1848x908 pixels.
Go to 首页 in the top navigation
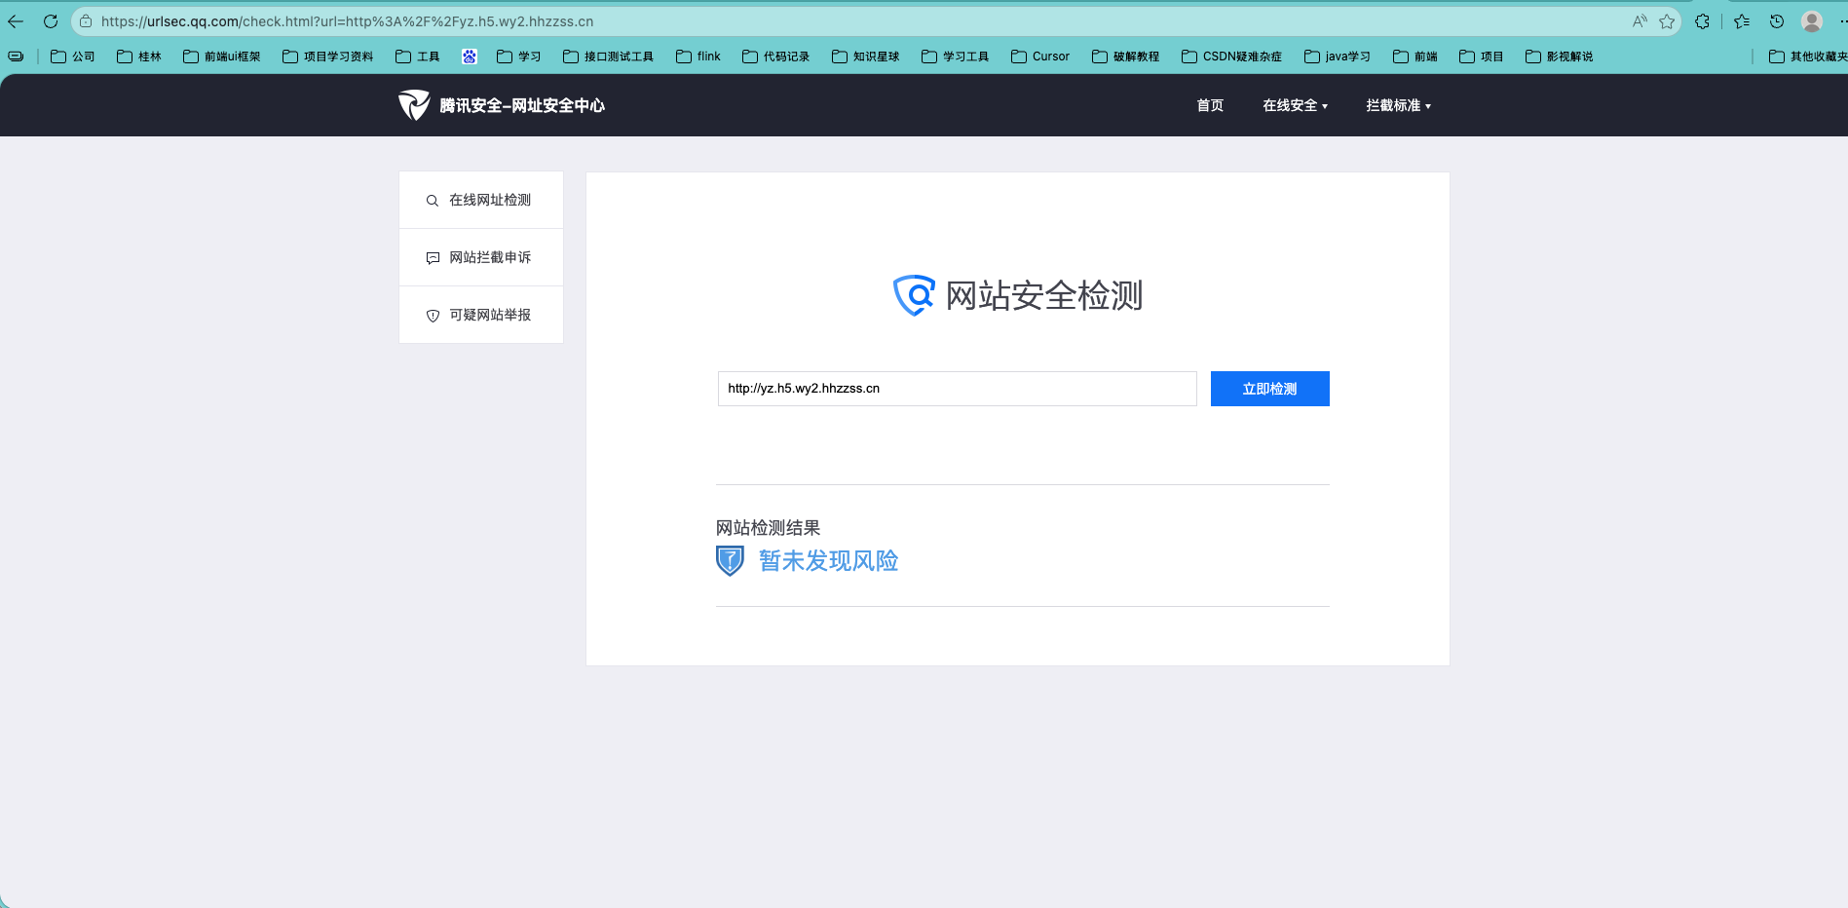tap(1210, 105)
